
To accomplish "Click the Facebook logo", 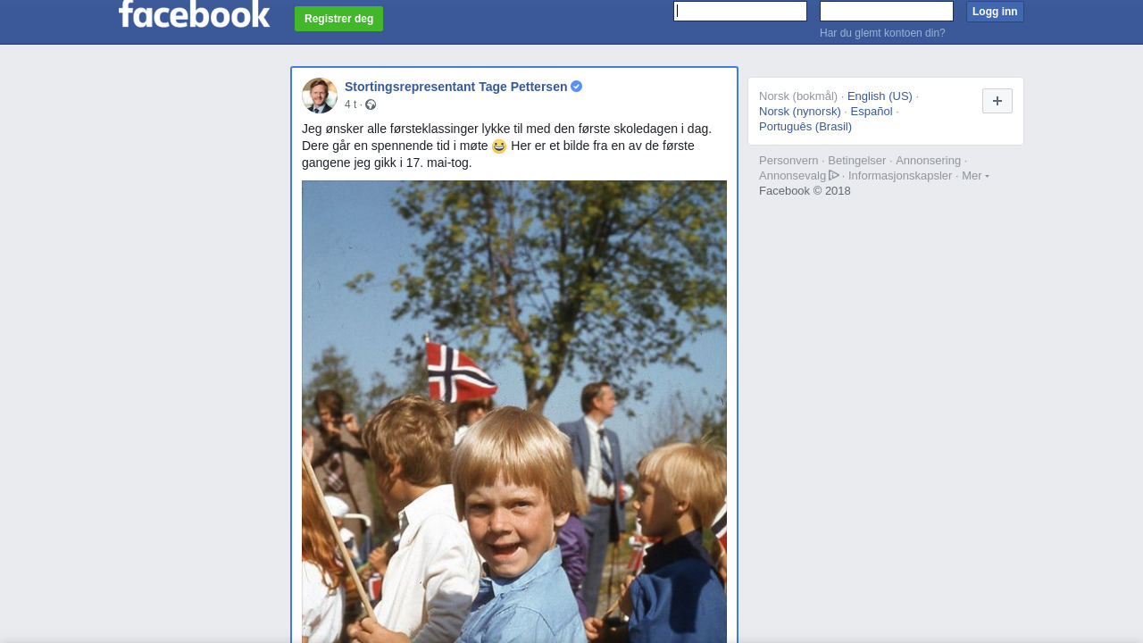I will tap(194, 13).
